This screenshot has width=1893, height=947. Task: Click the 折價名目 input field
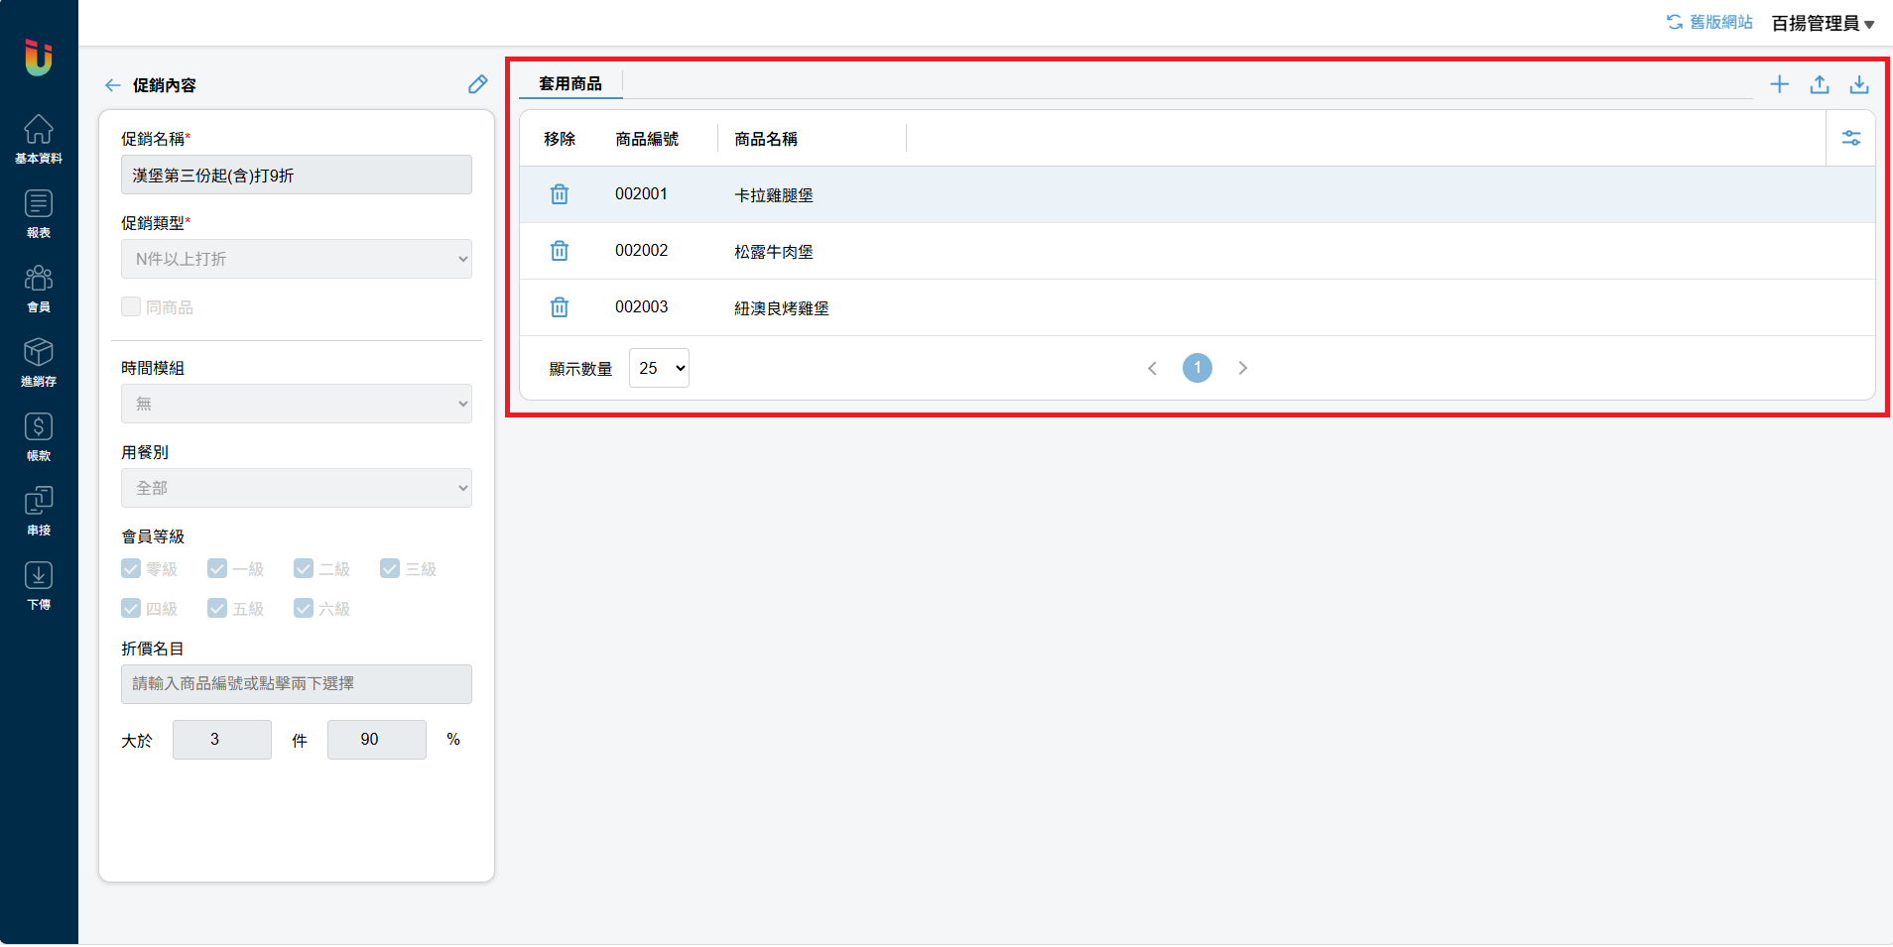(296, 683)
